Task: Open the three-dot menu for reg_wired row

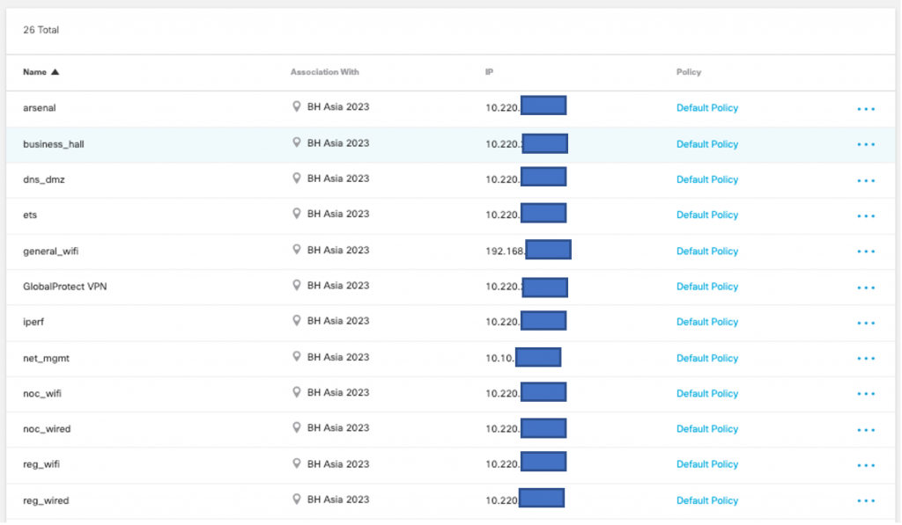Action: pos(866,501)
